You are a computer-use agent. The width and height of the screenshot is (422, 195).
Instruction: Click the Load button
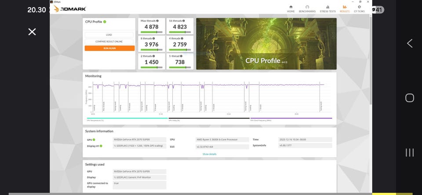click(x=109, y=35)
